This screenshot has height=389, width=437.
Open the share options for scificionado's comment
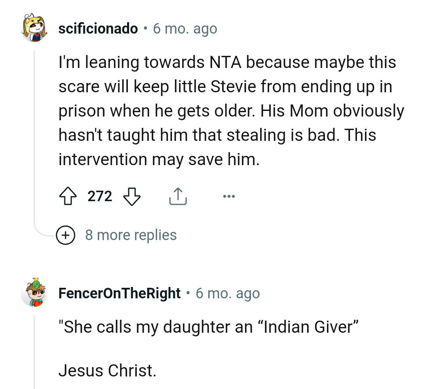pyautogui.click(x=177, y=196)
